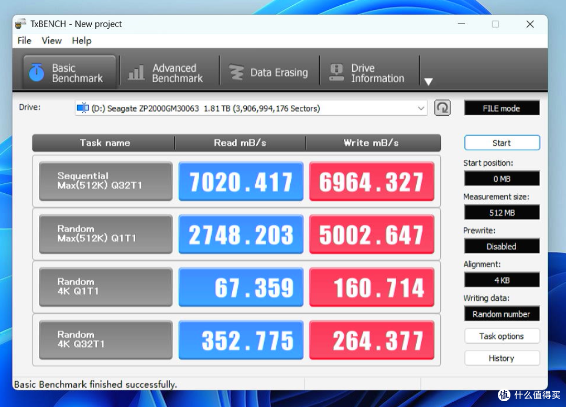Click the Writing data Random number setting

[502, 314]
